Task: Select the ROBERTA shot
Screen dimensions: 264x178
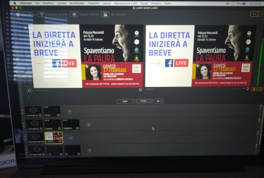Action: tap(71, 124)
